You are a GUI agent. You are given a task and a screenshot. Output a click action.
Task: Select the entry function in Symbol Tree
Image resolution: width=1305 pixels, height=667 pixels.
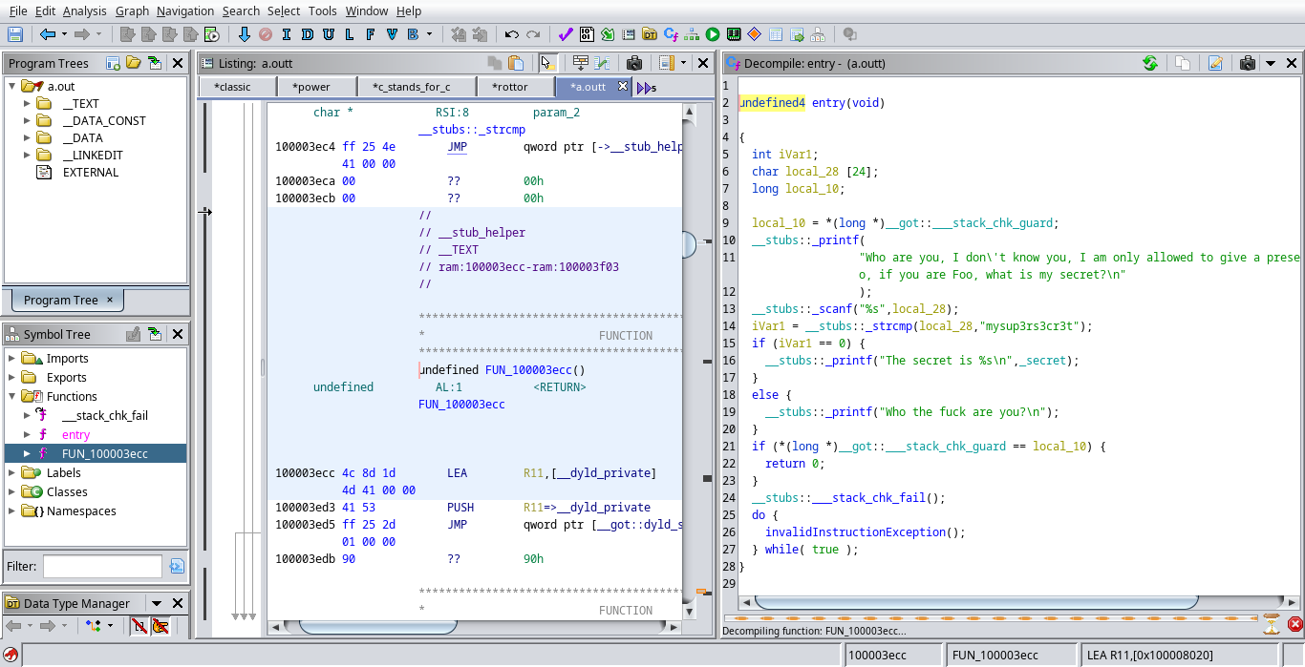(x=75, y=434)
